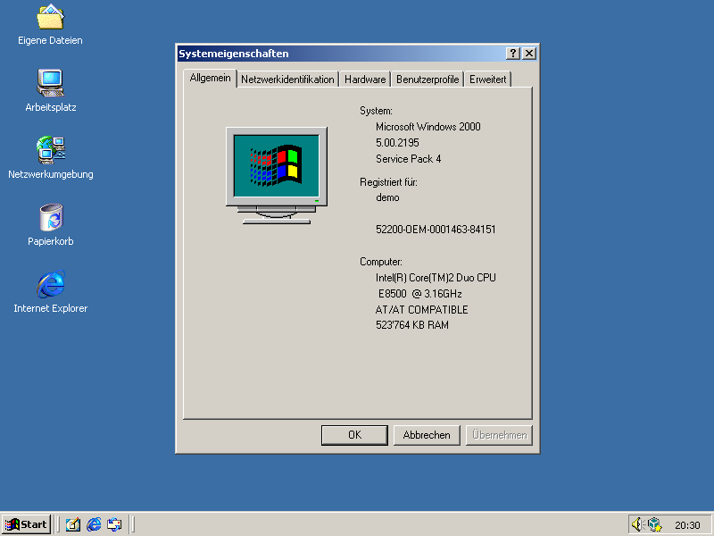Click the version text '5.00.2195'
Screen dimensions: 714x536
pos(397,143)
